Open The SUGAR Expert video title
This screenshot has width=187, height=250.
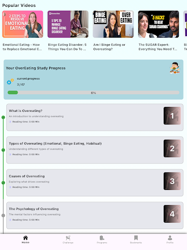(158, 47)
